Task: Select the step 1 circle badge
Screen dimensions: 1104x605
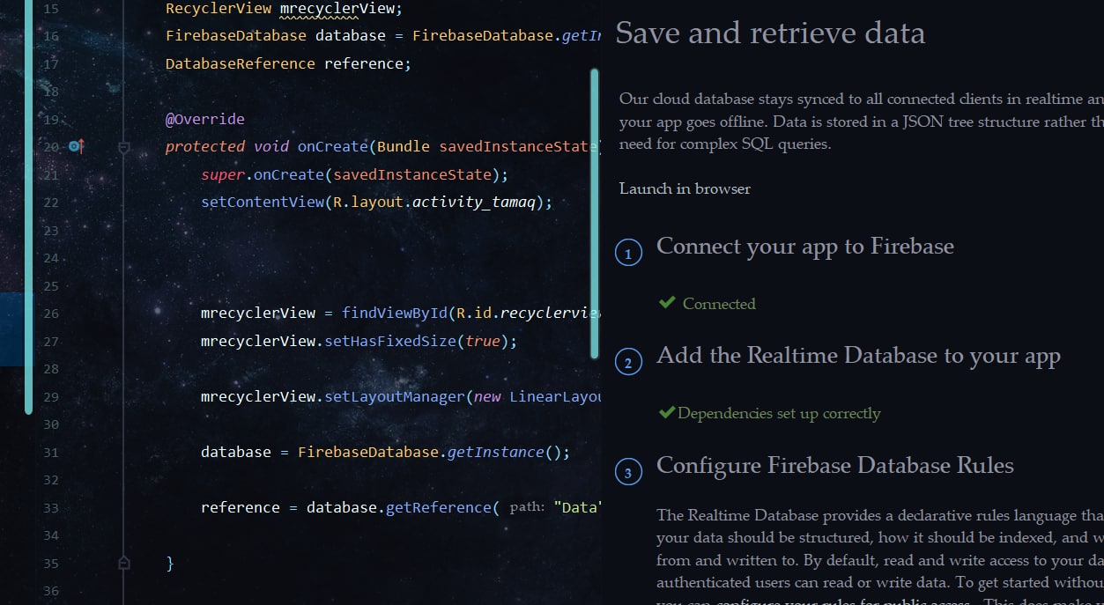Action: point(628,254)
